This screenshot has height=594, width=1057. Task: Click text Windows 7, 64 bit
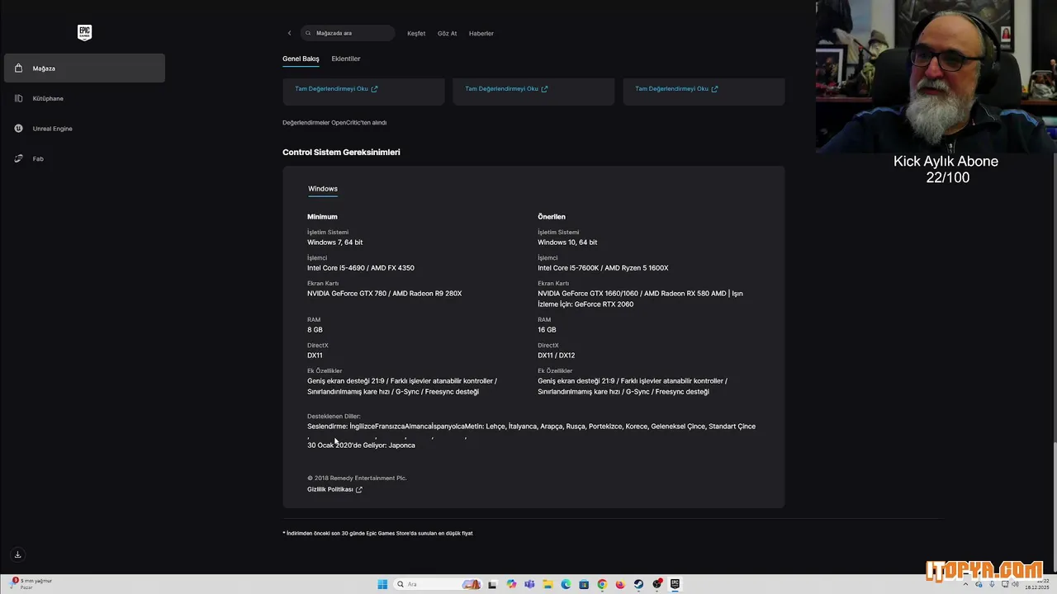(335, 243)
